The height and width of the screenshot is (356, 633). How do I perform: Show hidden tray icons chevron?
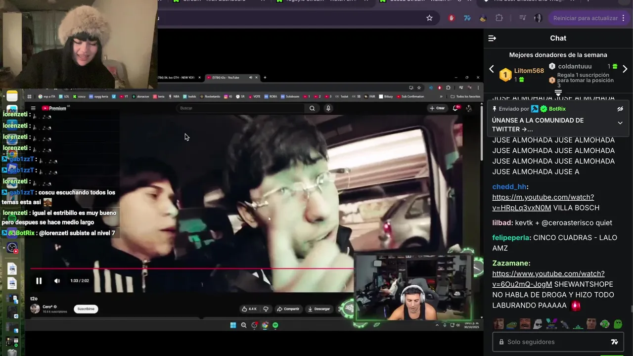[437, 325]
